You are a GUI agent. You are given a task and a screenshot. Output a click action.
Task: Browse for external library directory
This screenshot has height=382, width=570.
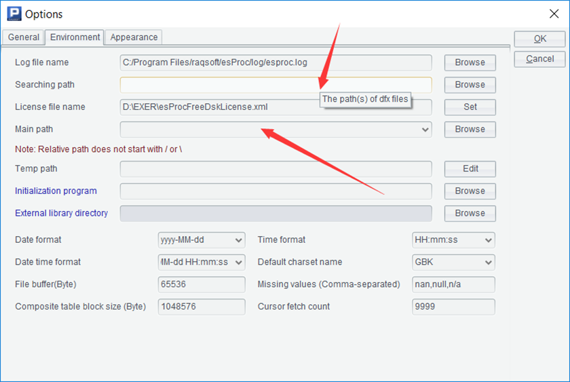click(x=470, y=213)
